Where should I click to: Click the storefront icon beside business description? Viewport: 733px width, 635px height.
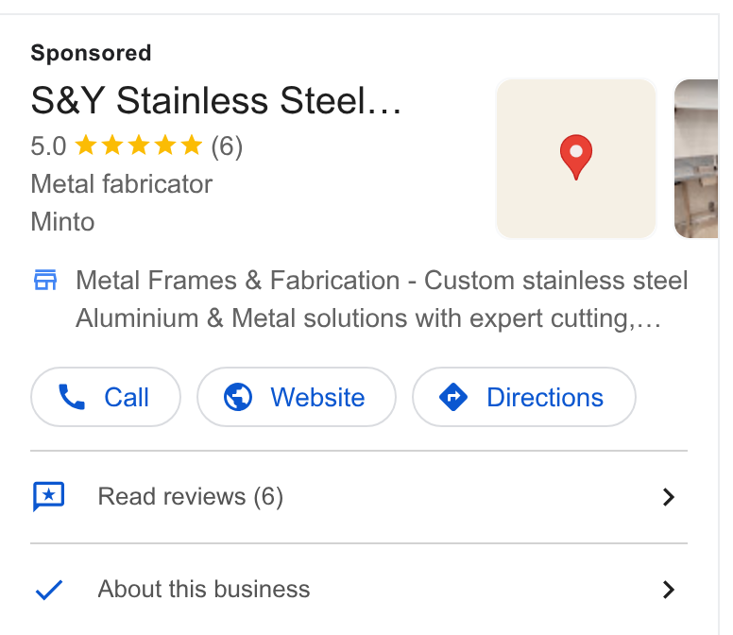(45, 280)
